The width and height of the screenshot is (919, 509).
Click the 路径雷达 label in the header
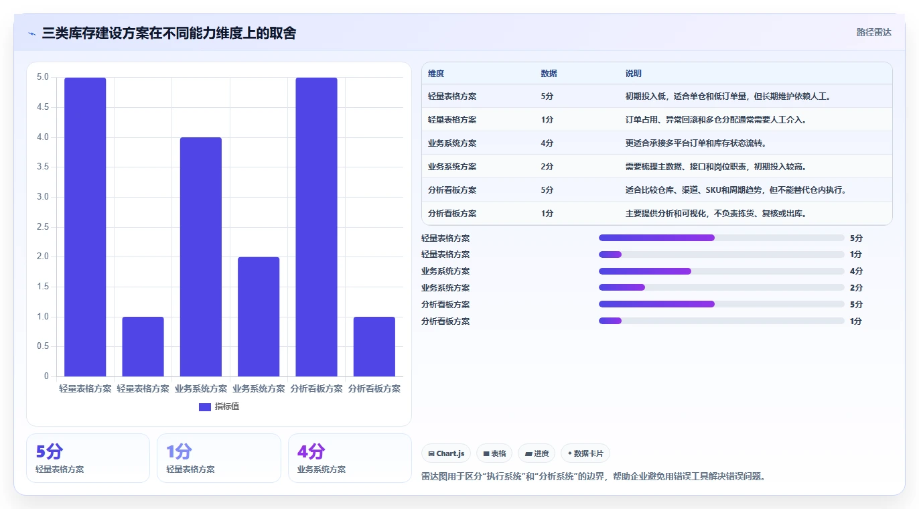point(874,32)
